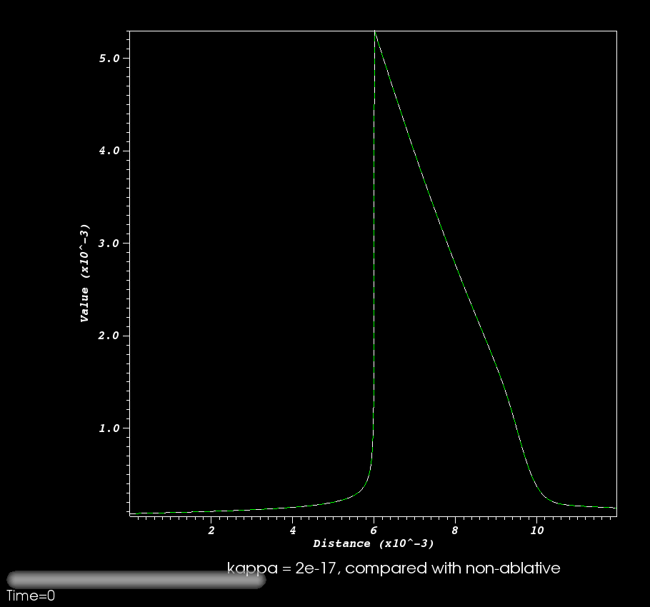Click the 2.0 y-axis label
The image size is (650, 607).
[x=109, y=336]
